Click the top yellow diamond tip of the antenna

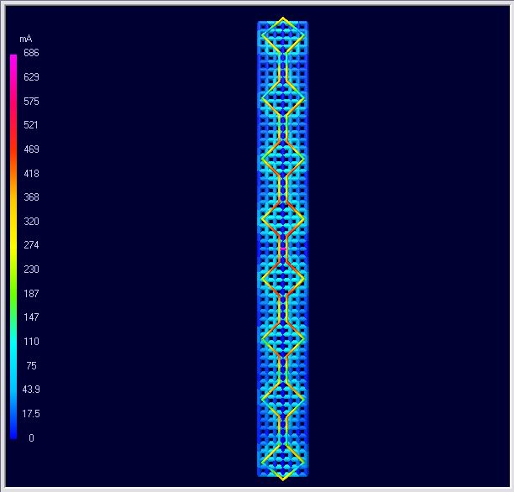[x=283, y=19]
